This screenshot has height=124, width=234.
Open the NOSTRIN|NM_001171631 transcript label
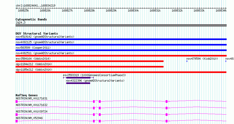32,98
